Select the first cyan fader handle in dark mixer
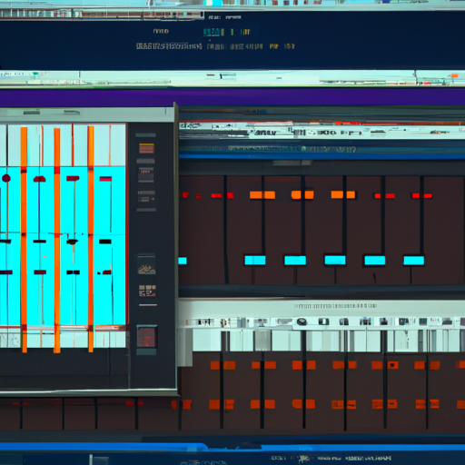Viewport: 465px width, 465px height. tap(255, 261)
